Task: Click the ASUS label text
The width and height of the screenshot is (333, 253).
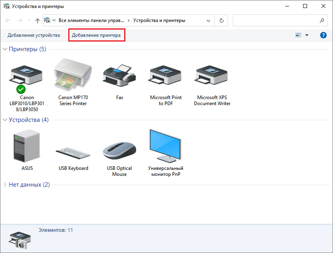Action: tap(27, 168)
